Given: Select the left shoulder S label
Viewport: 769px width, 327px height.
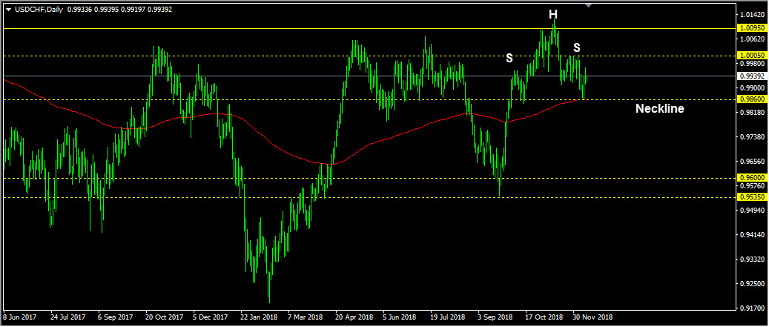Looking at the screenshot, I should (509, 59).
